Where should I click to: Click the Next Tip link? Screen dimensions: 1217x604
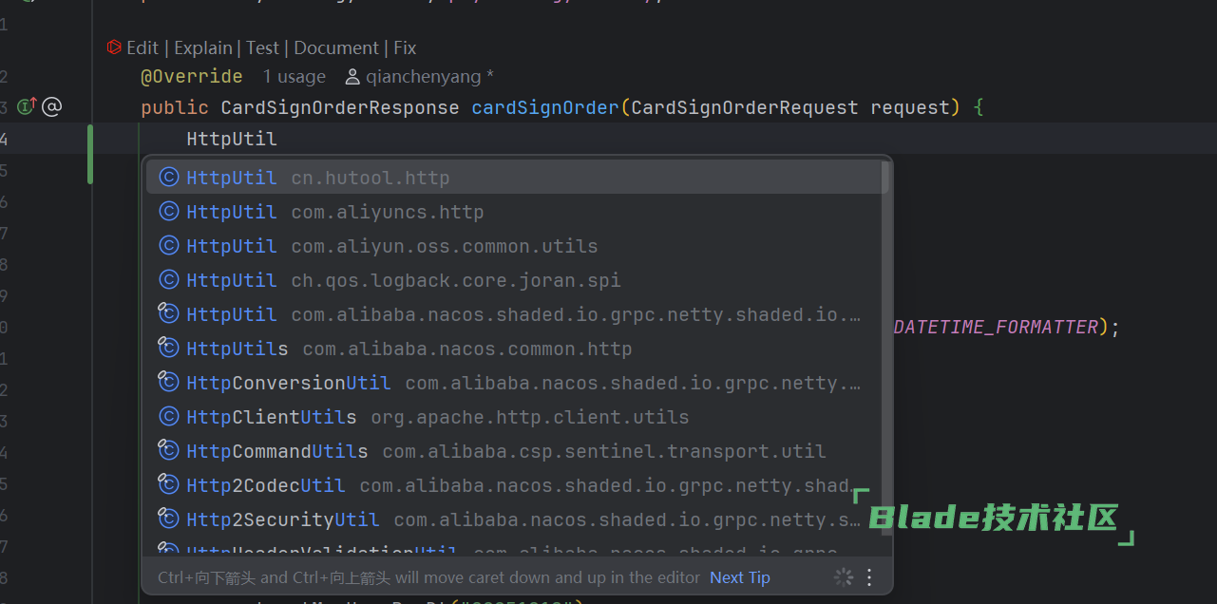coord(739,577)
